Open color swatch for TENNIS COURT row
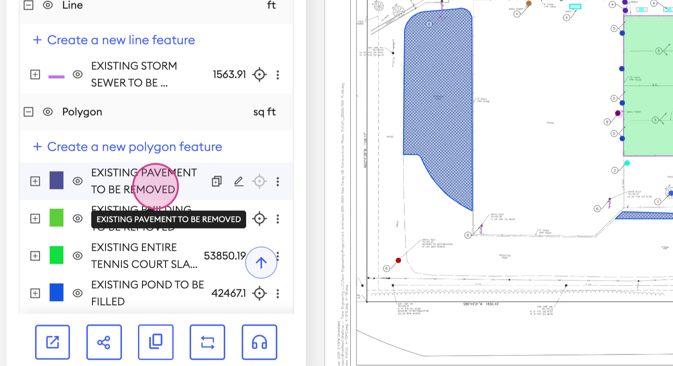The height and width of the screenshot is (366, 673). pyautogui.click(x=57, y=255)
